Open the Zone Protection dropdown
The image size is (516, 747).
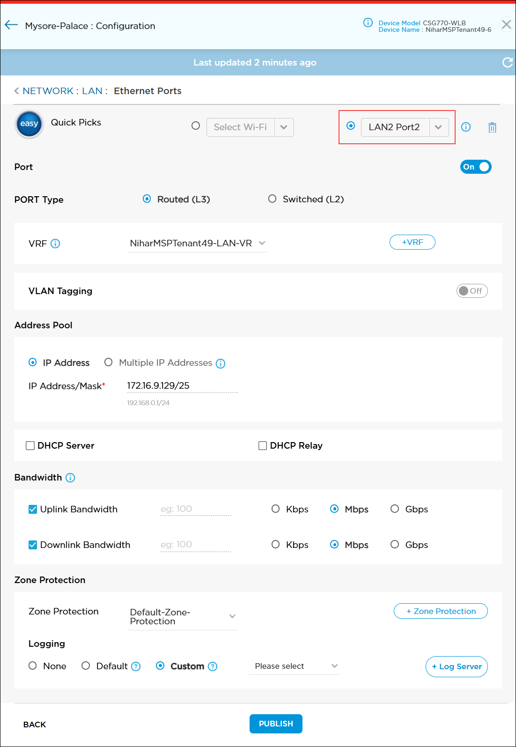click(x=182, y=617)
